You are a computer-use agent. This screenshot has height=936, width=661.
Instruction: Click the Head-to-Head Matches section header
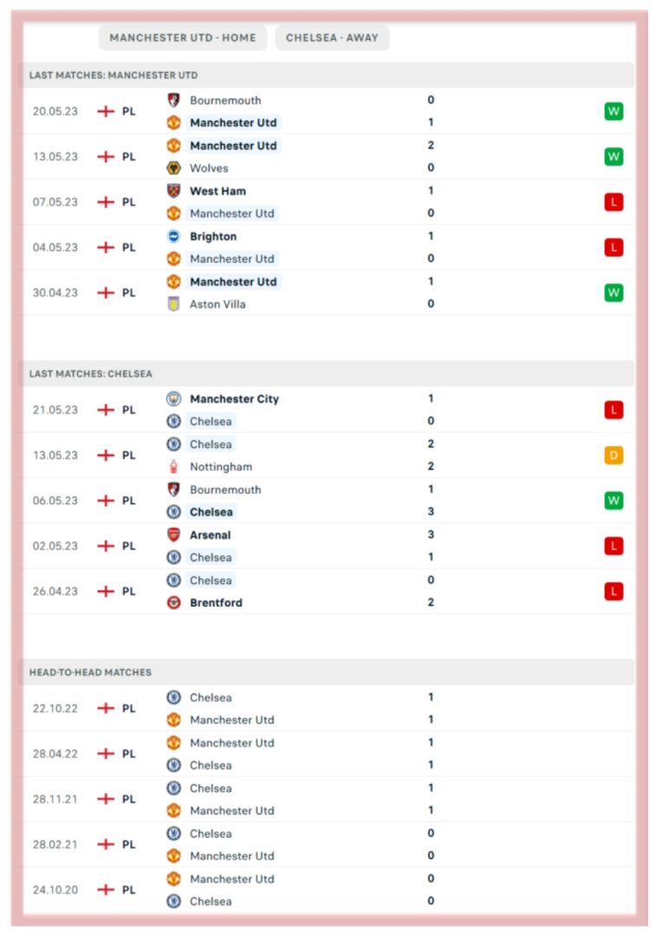90,673
